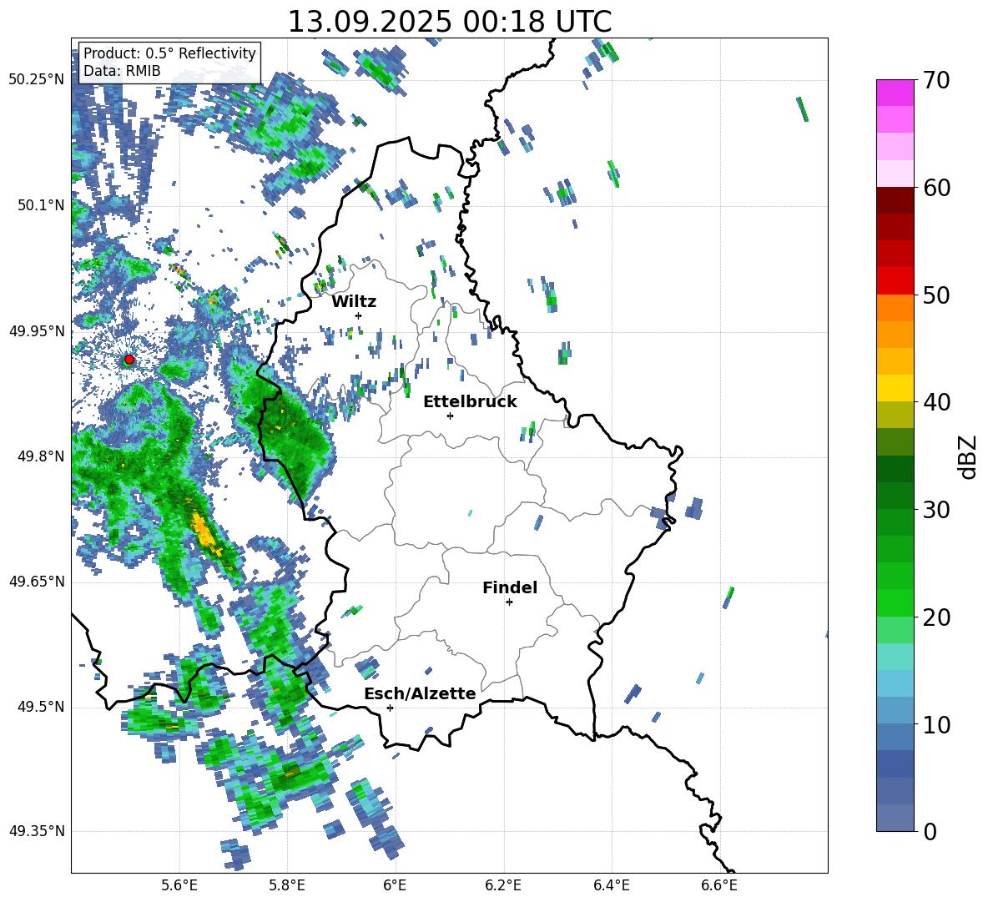Click the yellow-orange high reflectivity core
988x902 pixels.
pyautogui.click(x=203, y=531)
